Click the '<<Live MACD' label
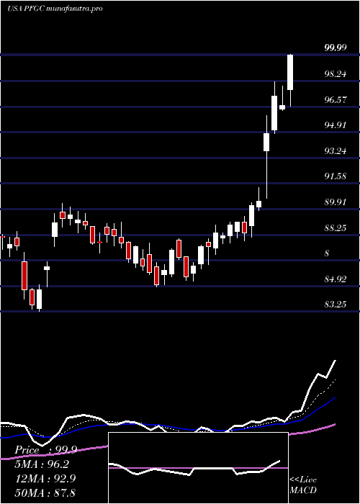This screenshot has width=360, height=504. click(x=303, y=485)
